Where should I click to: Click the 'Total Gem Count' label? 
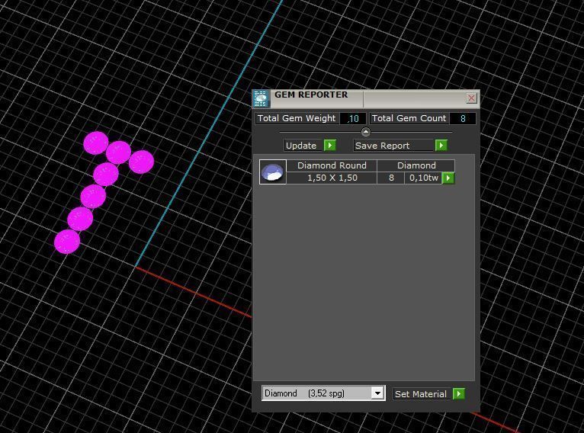[x=409, y=118]
